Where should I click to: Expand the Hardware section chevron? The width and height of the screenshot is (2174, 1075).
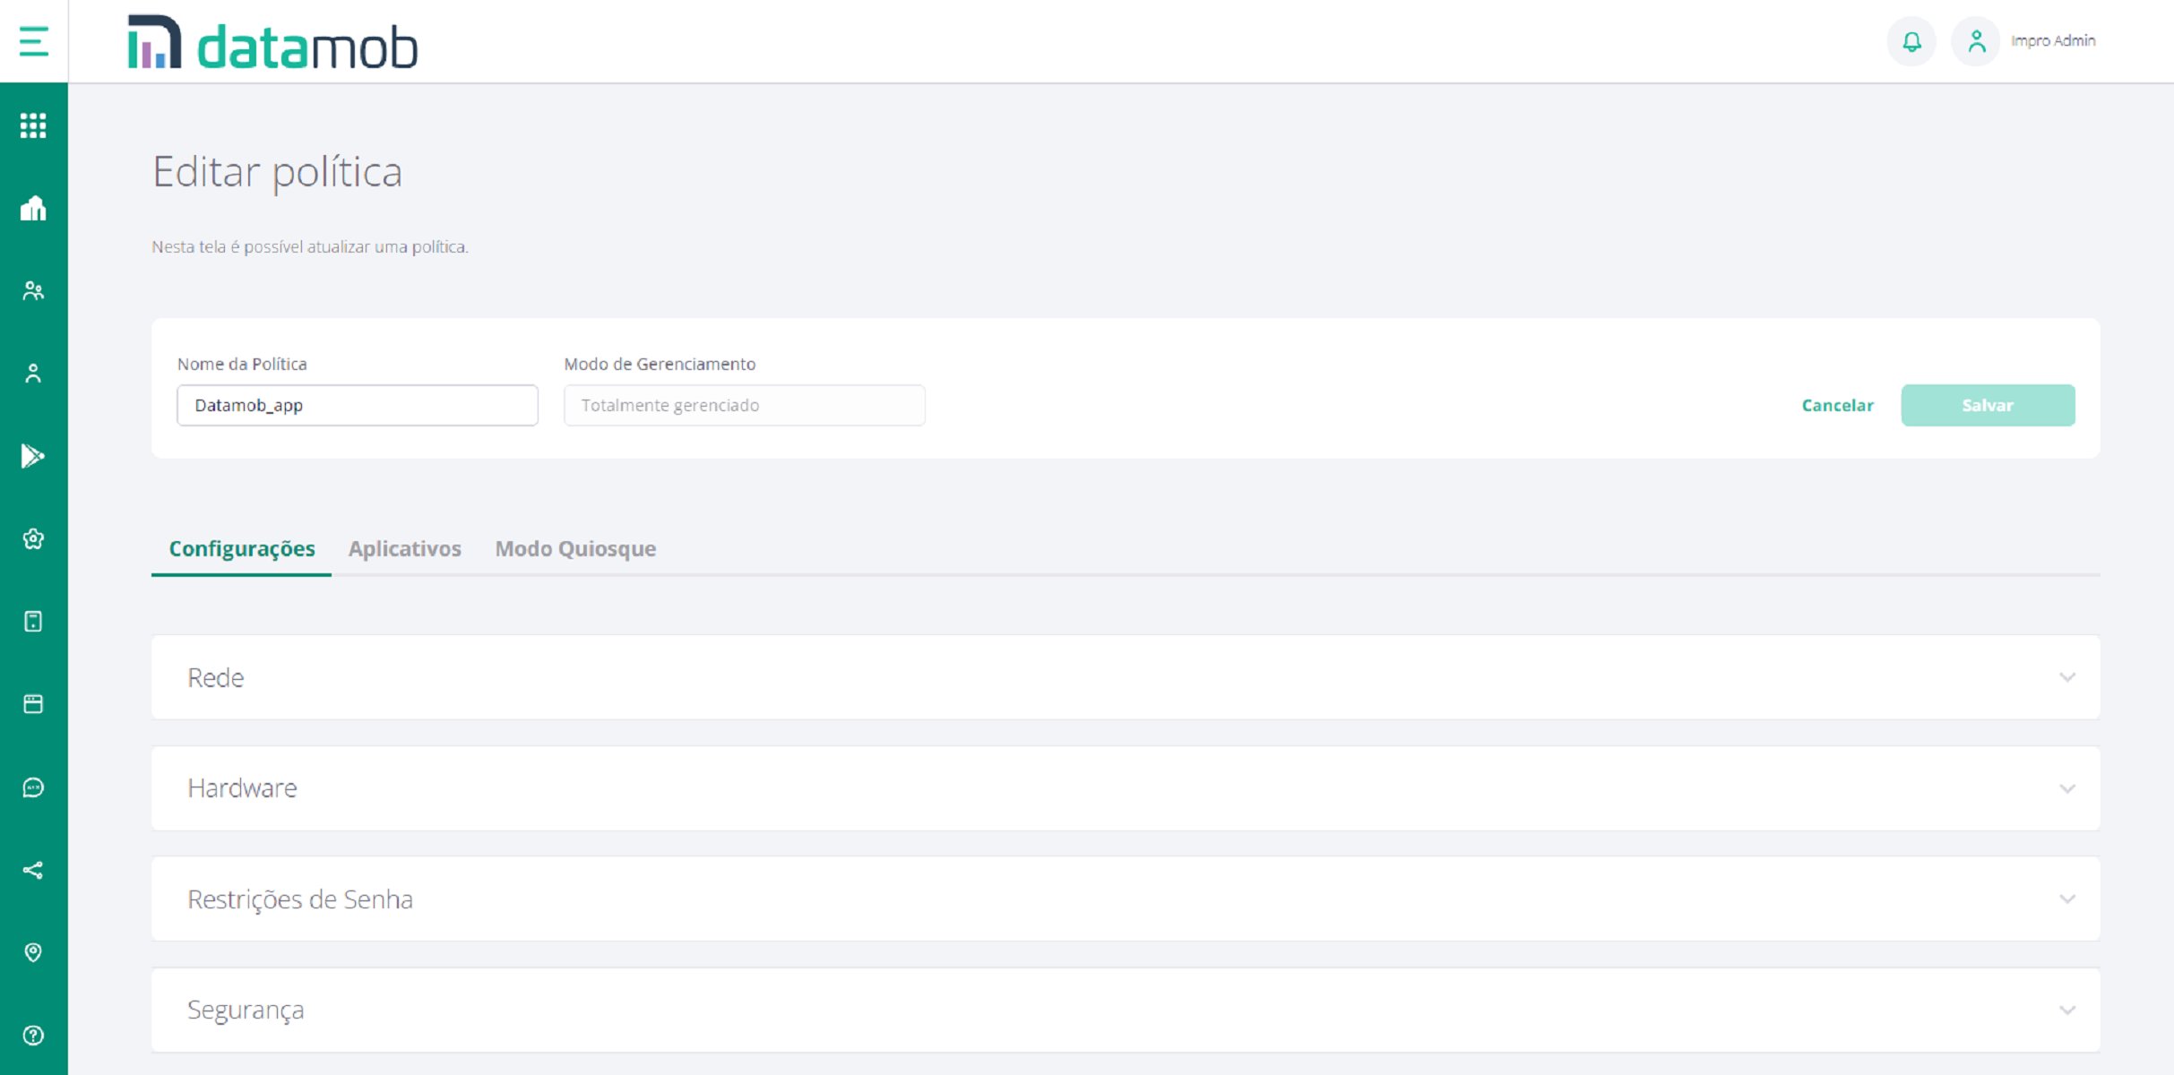click(2066, 788)
